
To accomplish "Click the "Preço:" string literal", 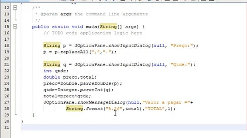I will tap(182, 46).
